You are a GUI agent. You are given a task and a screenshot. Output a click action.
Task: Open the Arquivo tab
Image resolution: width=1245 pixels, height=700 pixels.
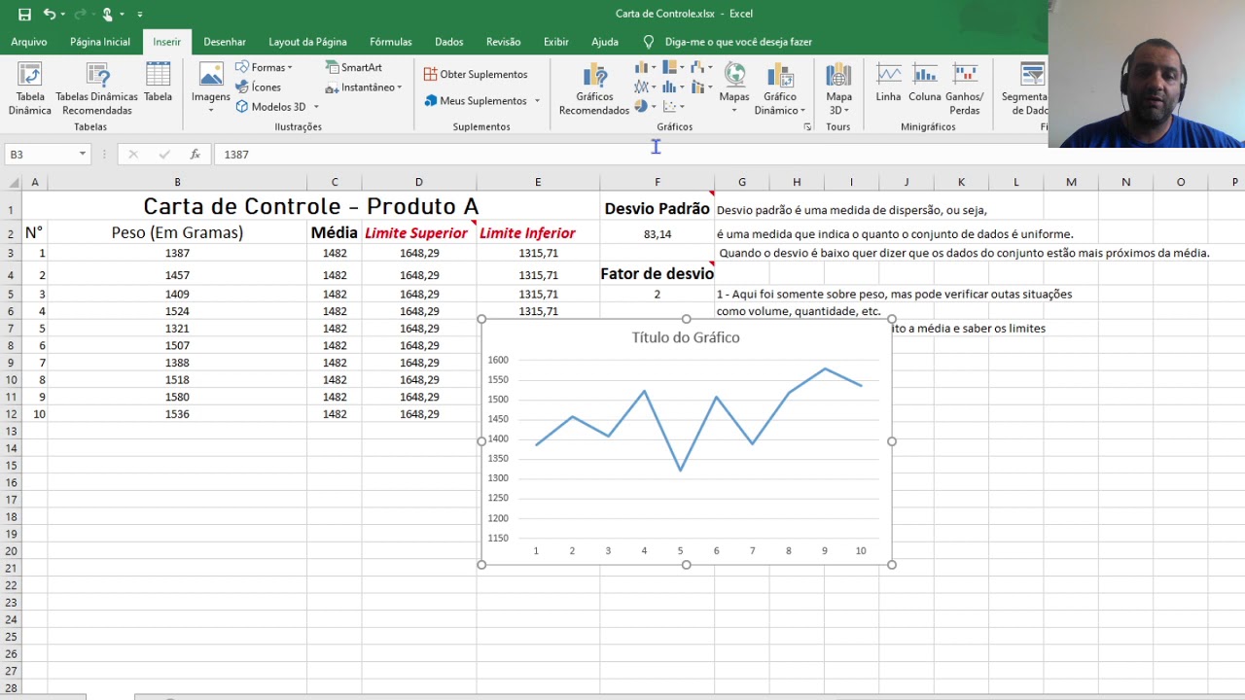(x=29, y=42)
